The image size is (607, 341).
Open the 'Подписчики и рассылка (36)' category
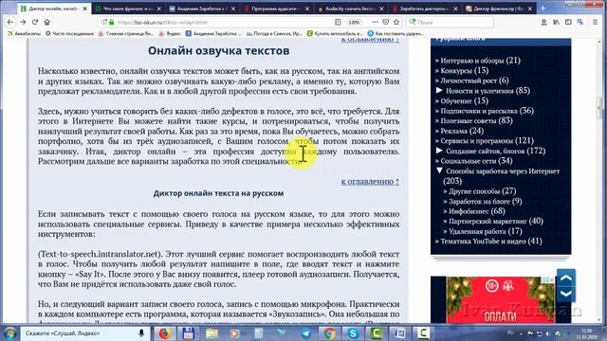tap(487, 111)
